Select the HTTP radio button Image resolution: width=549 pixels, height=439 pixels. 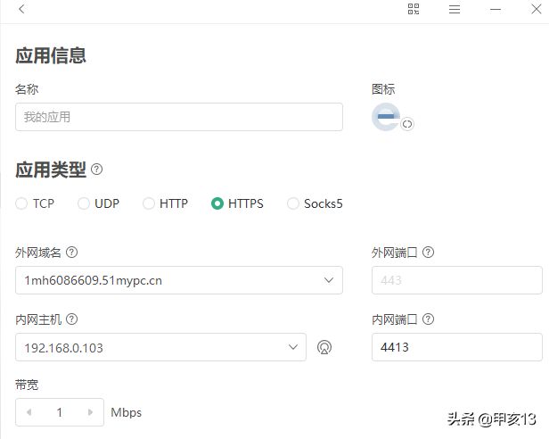click(x=149, y=203)
